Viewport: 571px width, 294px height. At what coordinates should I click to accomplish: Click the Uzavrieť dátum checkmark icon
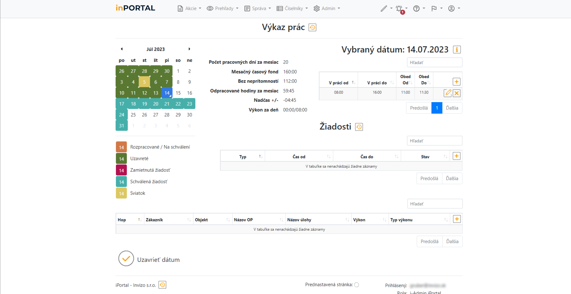[x=126, y=259]
